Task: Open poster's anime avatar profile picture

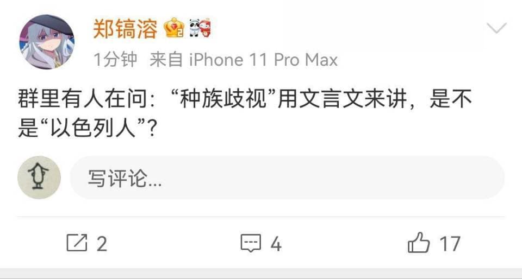Action: 47,42
